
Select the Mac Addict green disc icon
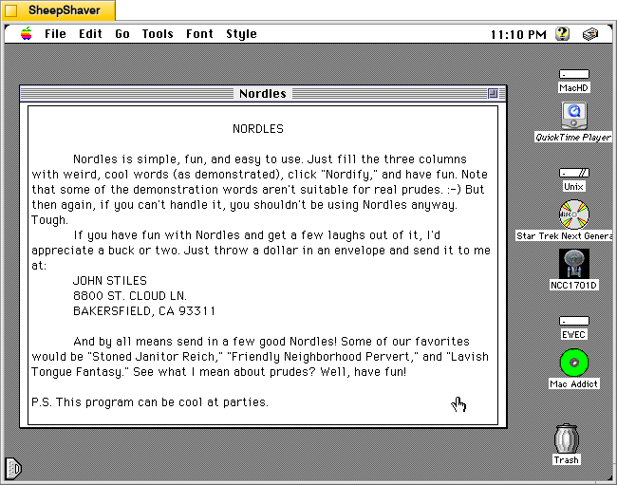coord(574,363)
